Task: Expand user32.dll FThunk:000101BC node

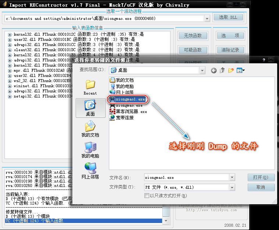Action: point(10,40)
